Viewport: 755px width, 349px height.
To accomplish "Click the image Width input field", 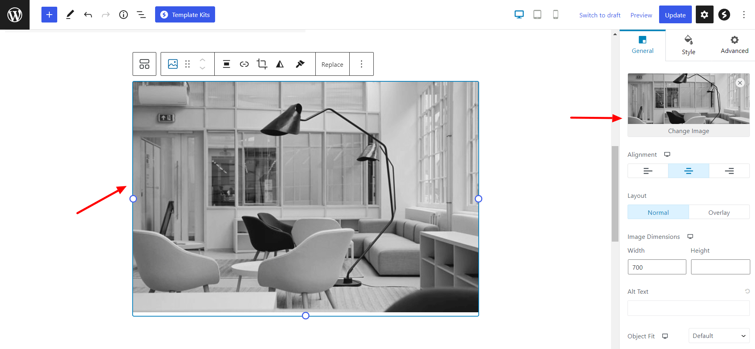I will tap(657, 267).
